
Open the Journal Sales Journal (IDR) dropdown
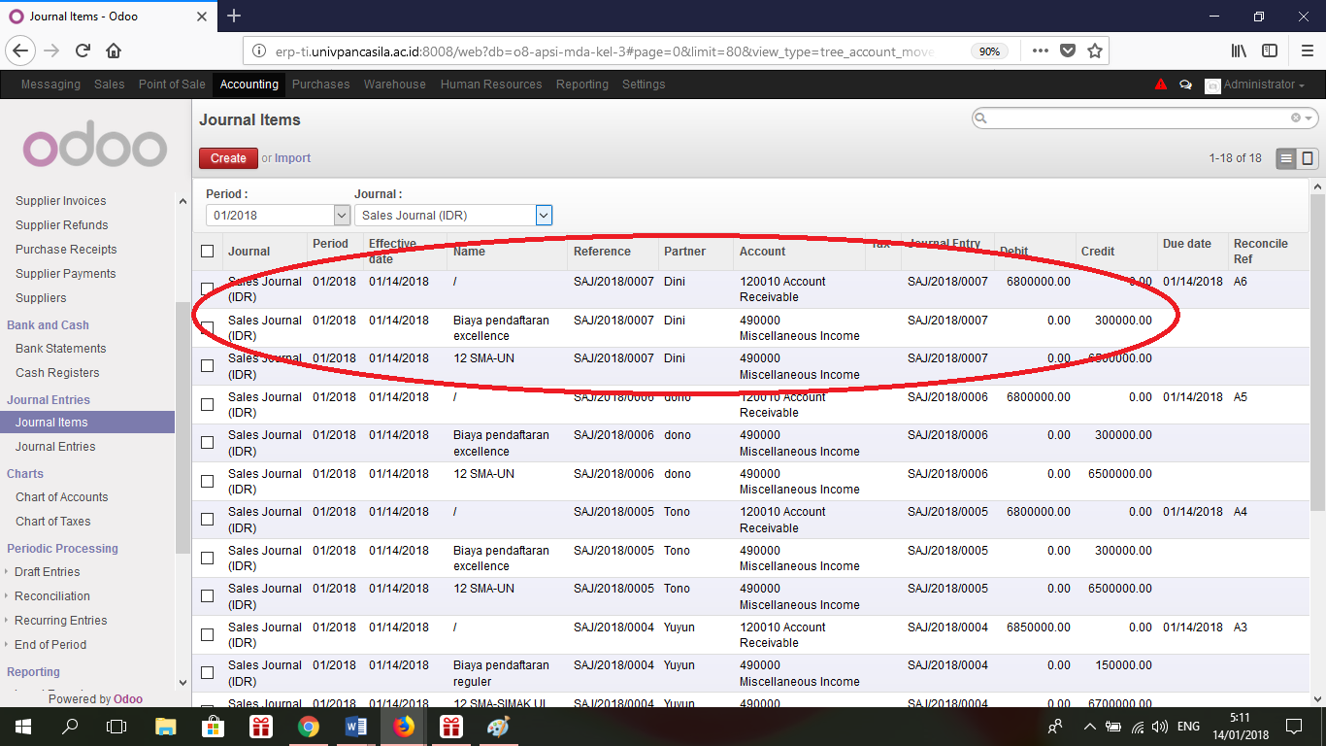click(x=453, y=215)
